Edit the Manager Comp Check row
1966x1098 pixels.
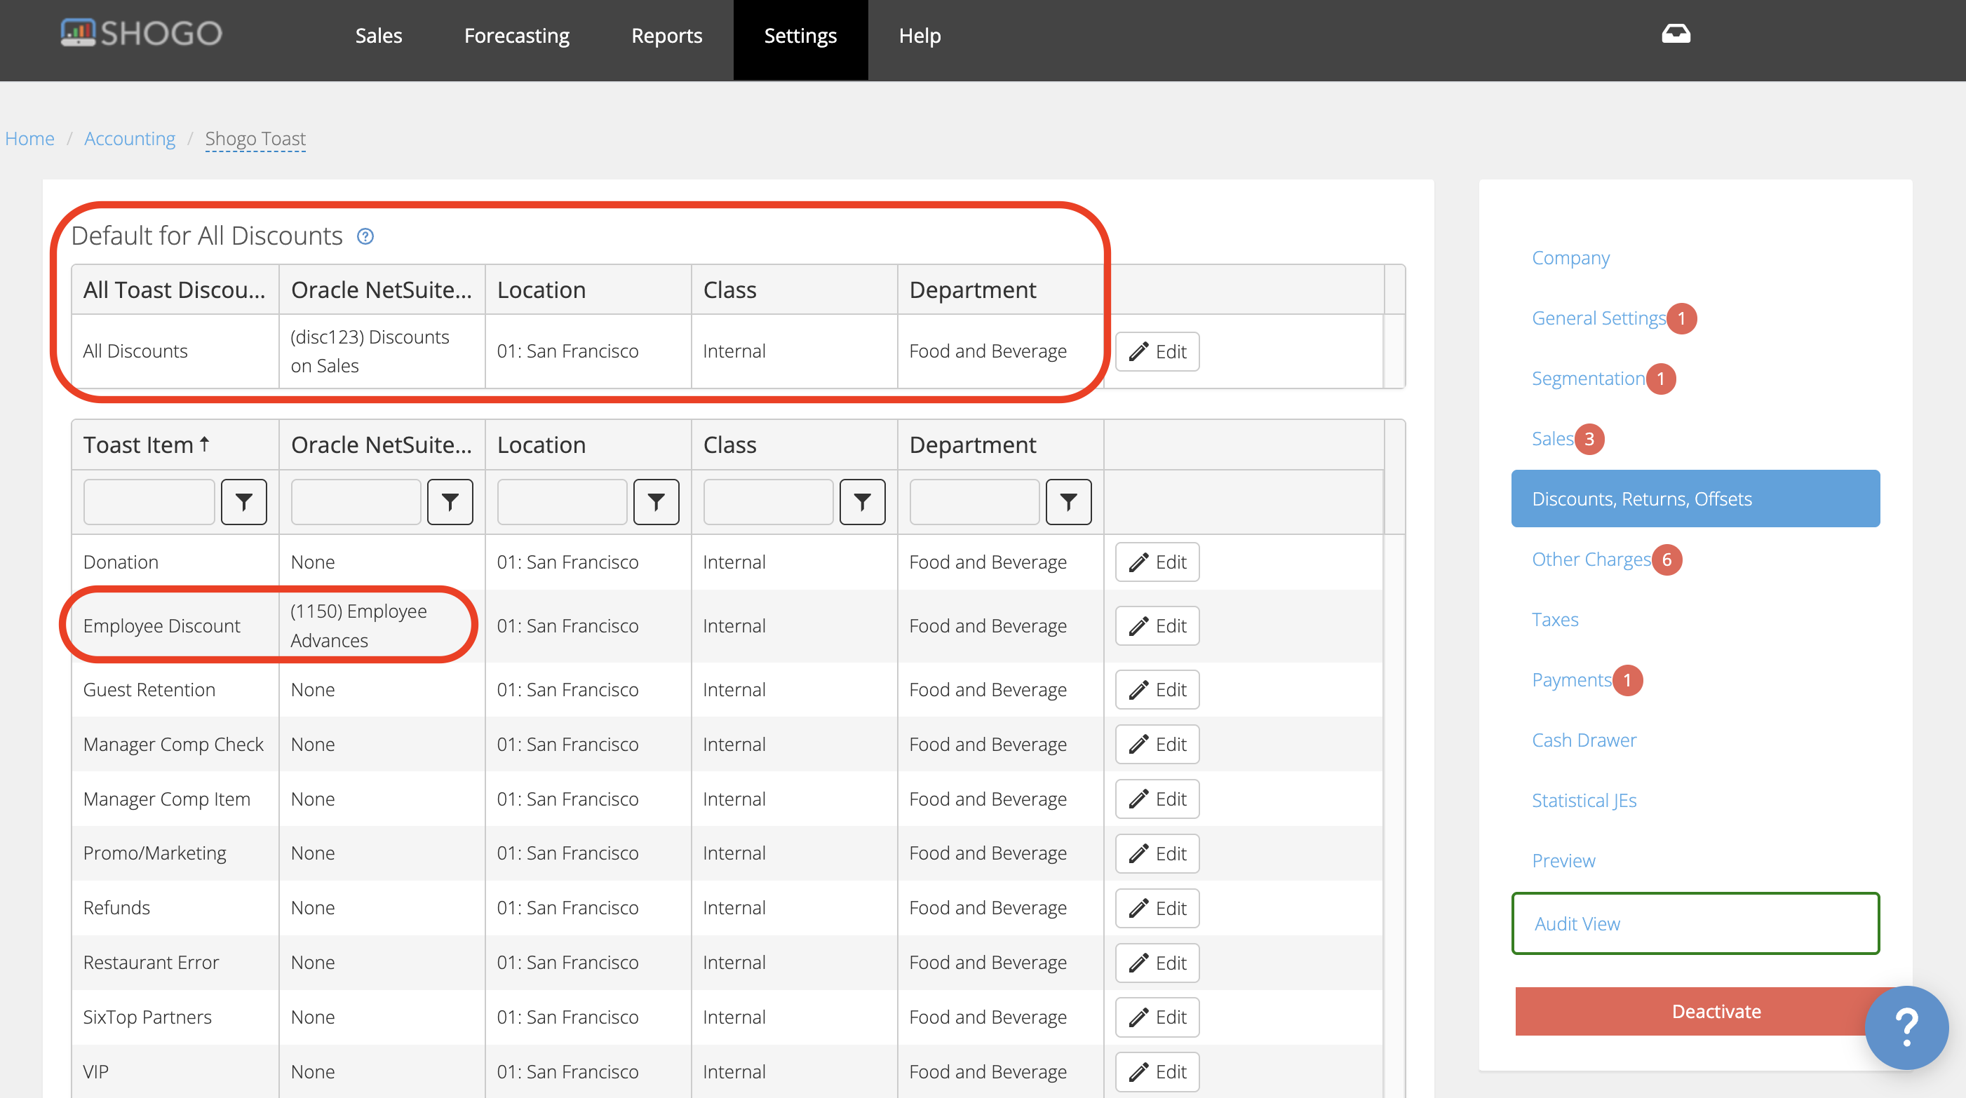pyautogui.click(x=1157, y=744)
